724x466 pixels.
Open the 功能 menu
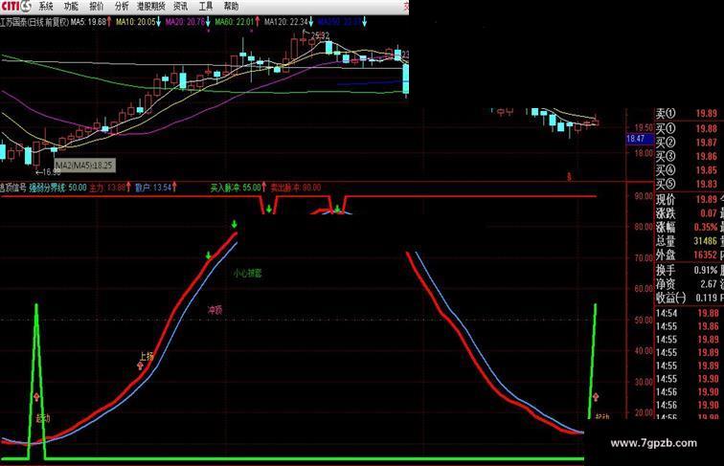[x=71, y=7]
